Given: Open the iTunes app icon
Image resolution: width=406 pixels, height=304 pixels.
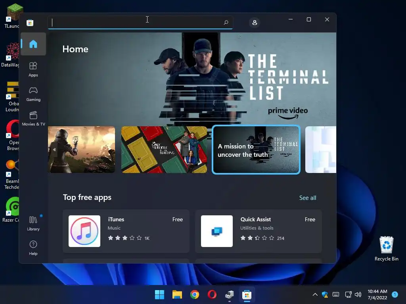Looking at the screenshot, I should coord(84,231).
